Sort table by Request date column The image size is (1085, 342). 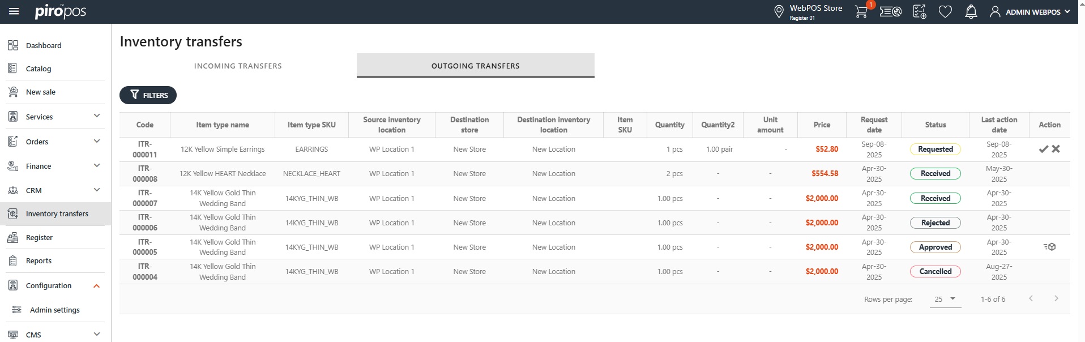pos(873,125)
